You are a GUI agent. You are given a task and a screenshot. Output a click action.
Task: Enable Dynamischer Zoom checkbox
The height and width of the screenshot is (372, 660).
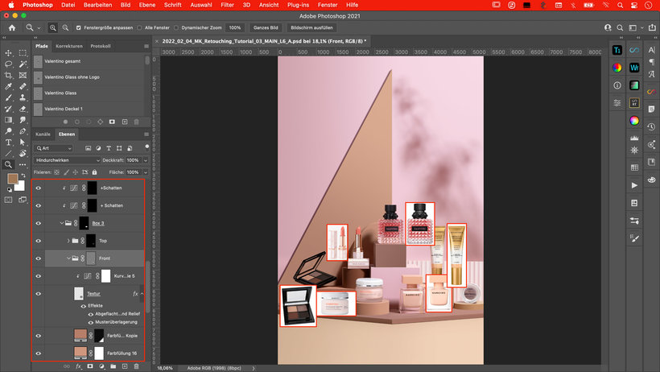[x=176, y=28]
